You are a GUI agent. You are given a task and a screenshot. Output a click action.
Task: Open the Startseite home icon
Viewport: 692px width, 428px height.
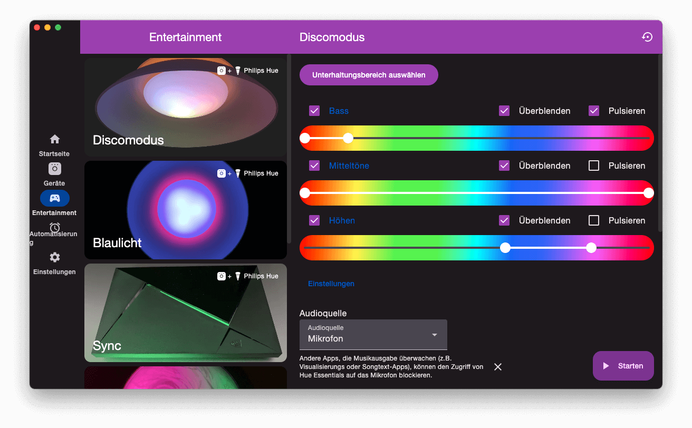pyautogui.click(x=55, y=139)
